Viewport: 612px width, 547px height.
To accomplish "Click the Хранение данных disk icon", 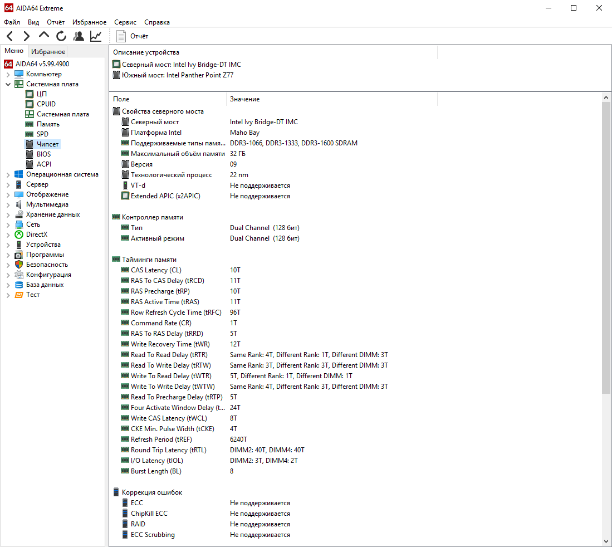I will tap(19, 214).
